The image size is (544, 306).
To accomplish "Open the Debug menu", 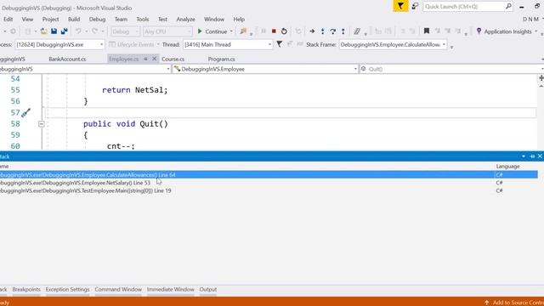I will [97, 19].
